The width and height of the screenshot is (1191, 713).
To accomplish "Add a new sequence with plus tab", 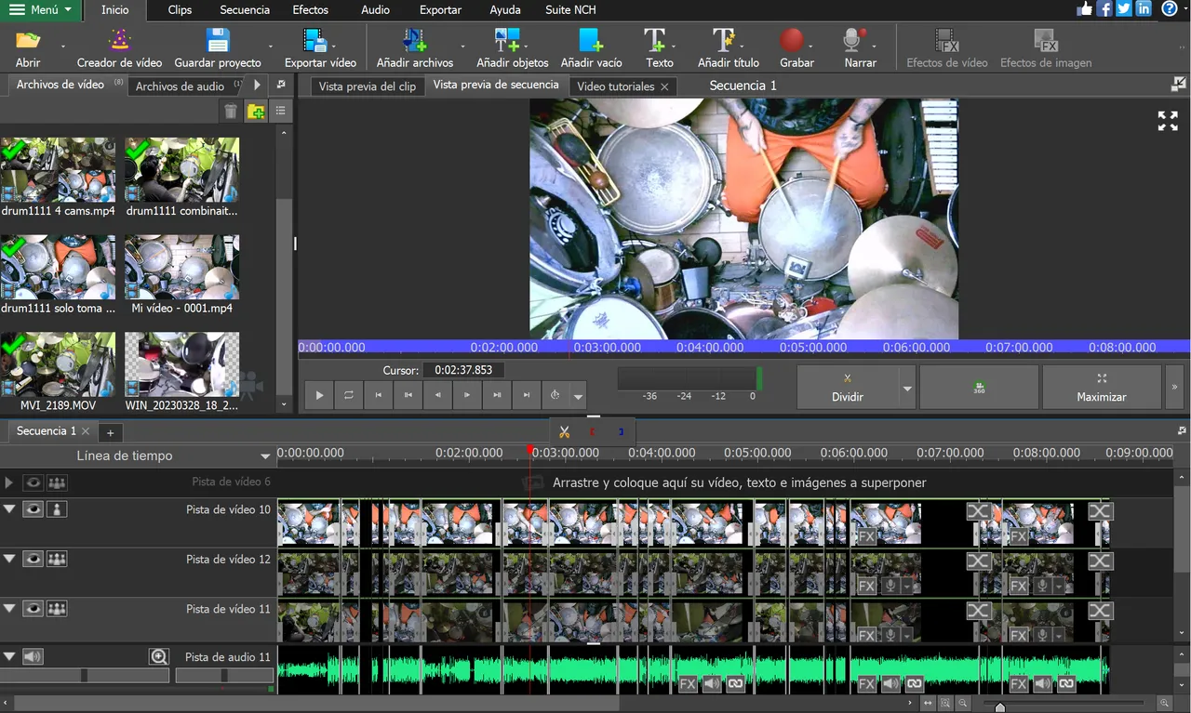I will tap(110, 432).
